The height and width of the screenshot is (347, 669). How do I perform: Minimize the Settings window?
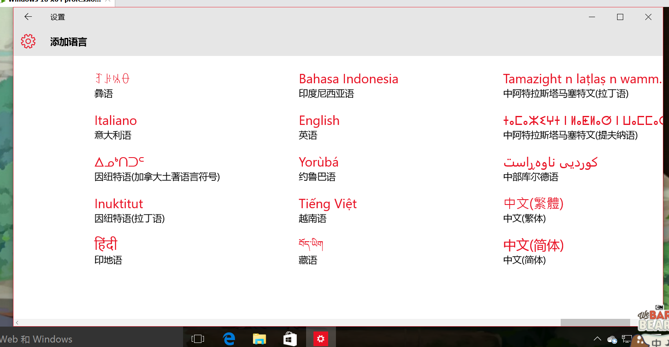pos(592,17)
